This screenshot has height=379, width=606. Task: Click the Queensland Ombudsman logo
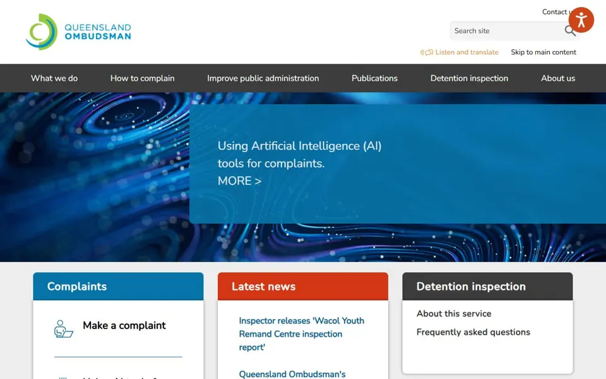pos(78,32)
